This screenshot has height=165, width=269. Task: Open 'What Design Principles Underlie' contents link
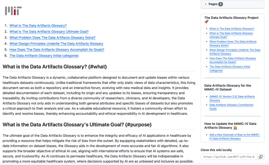click(x=56, y=43)
